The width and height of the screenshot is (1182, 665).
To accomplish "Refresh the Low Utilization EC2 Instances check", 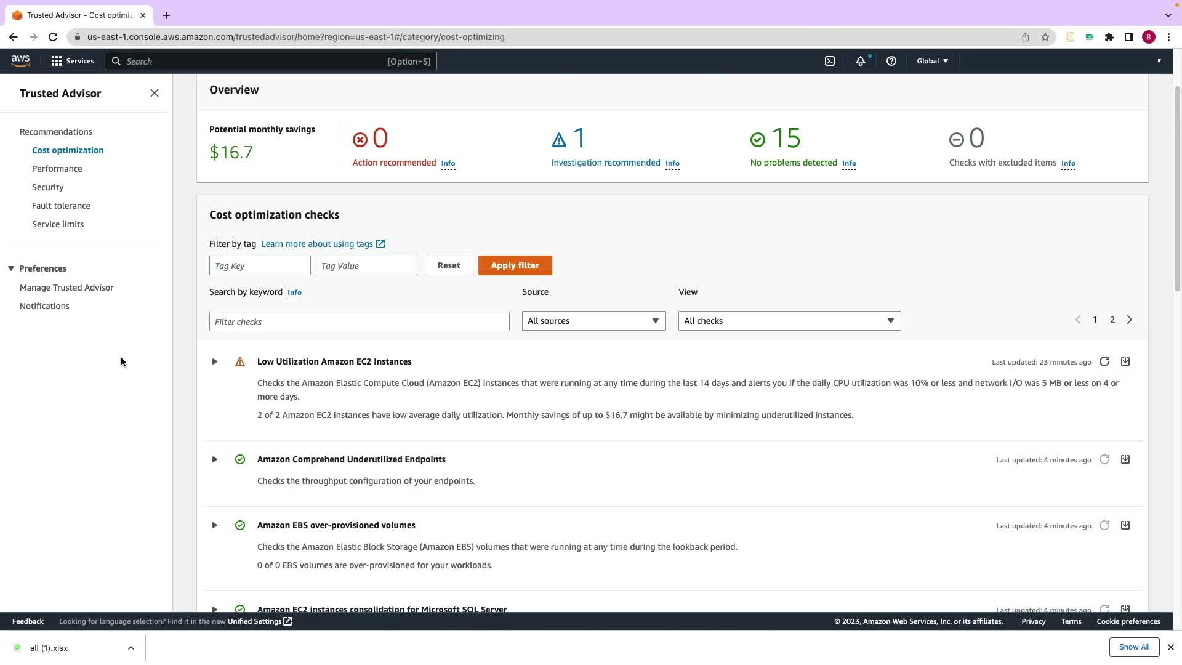I will click(x=1104, y=361).
